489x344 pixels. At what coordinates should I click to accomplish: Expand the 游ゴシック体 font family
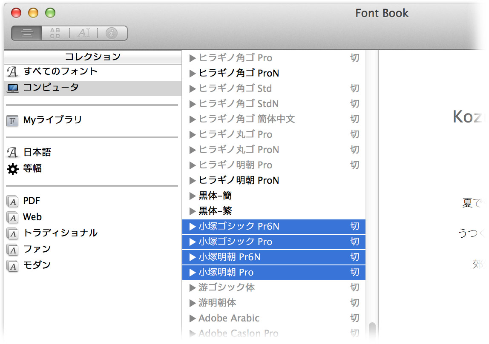click(x=193, y=288)
